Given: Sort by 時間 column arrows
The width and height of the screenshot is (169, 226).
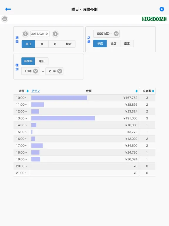Looking at the screenshot, I should 28,91.
